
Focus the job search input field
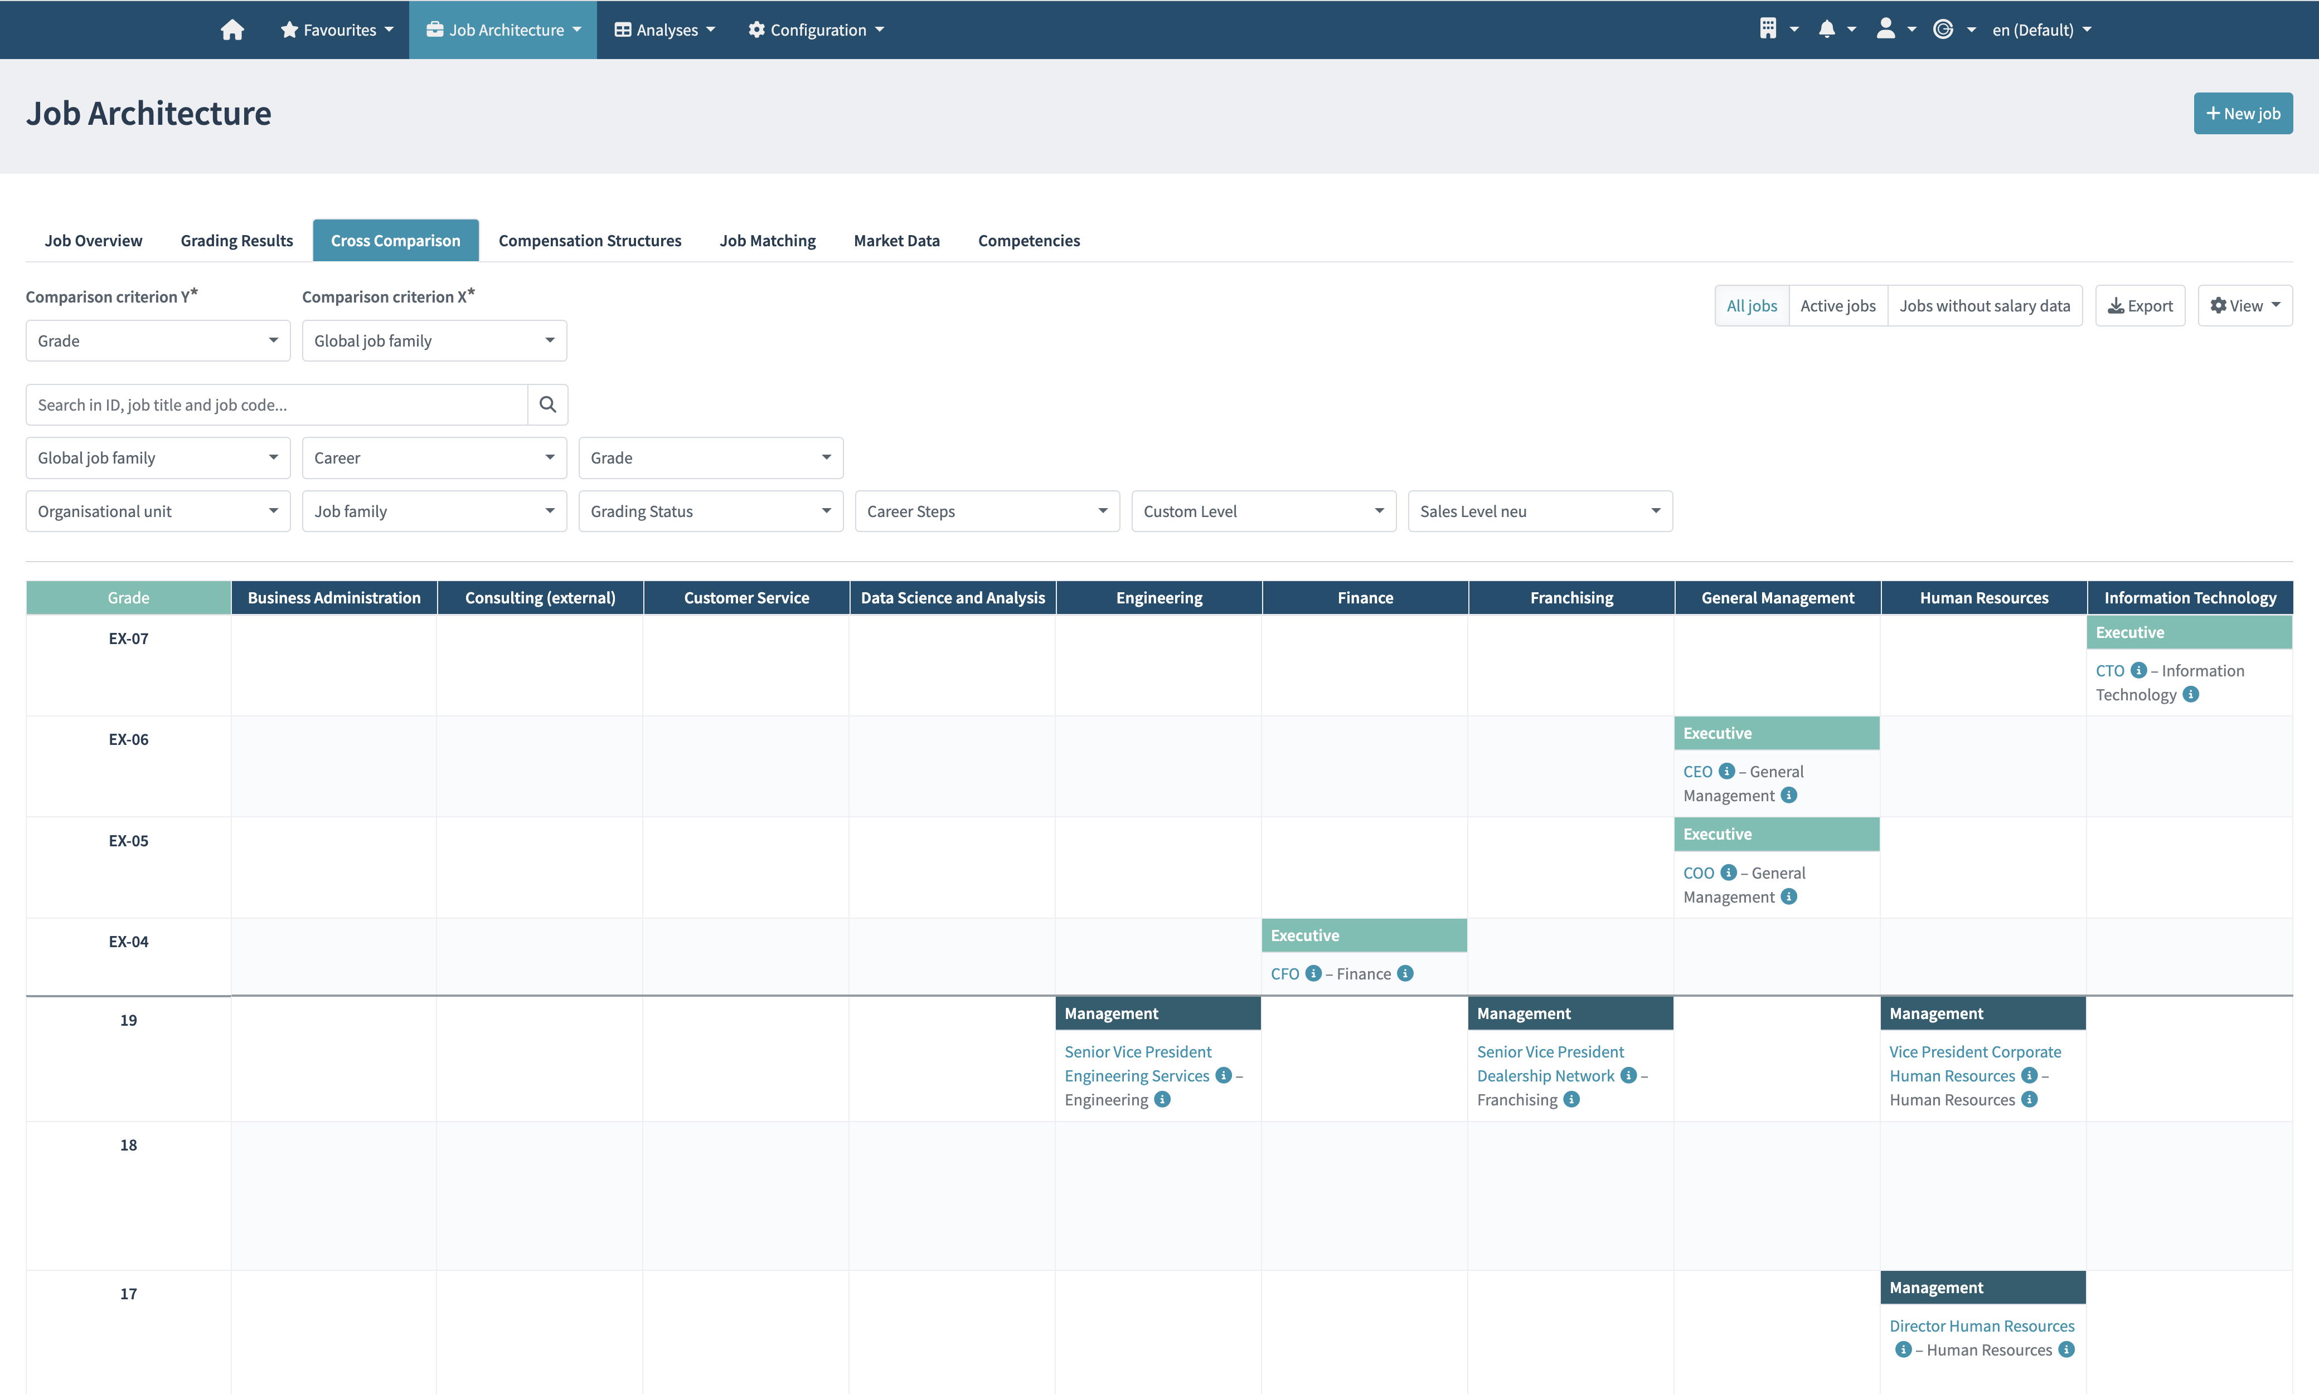[x=276, y=405]
